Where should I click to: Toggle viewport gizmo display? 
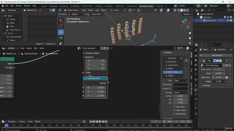[161, 10]
